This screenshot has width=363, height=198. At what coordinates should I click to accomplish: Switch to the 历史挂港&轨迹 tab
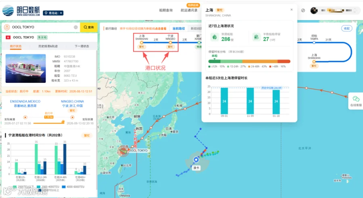48,46
